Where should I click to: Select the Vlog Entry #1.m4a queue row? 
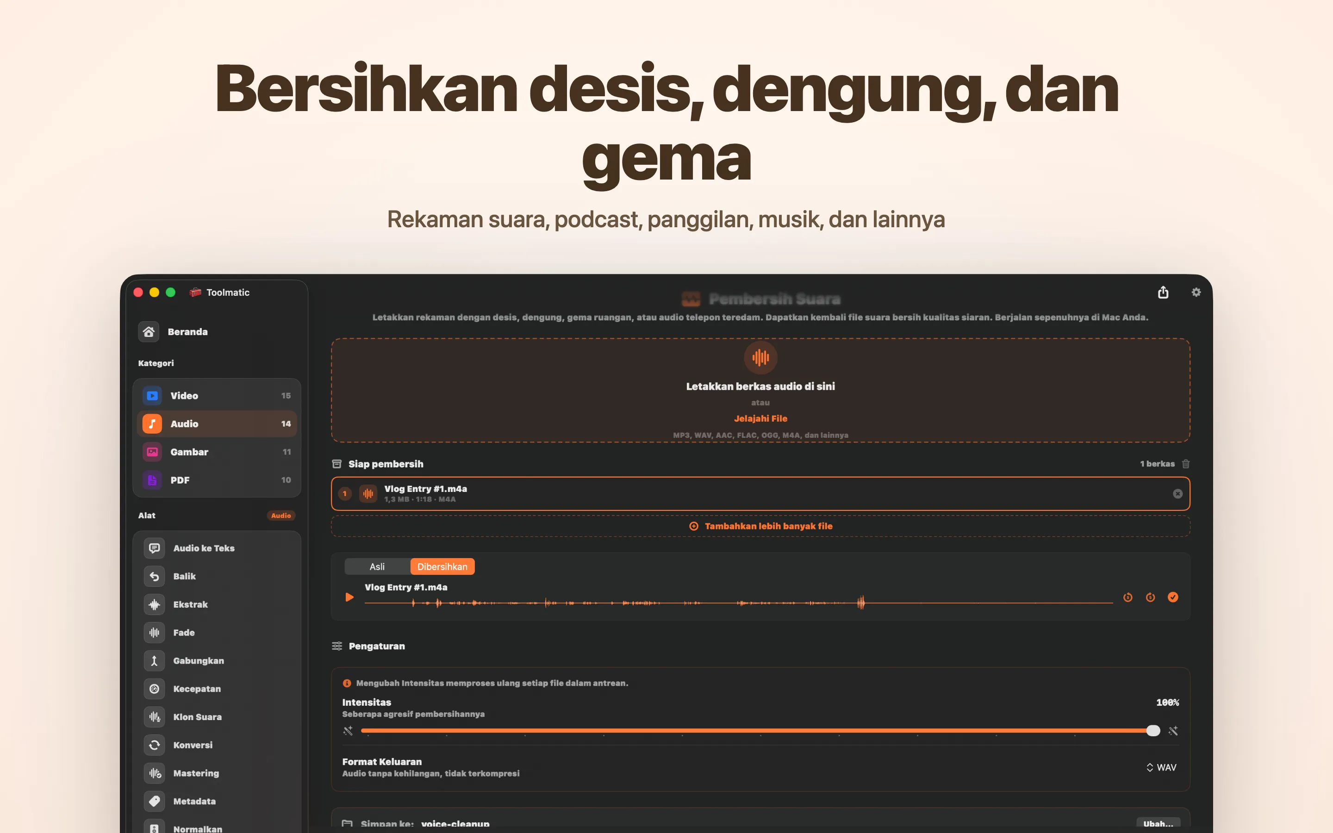[760, 494]
